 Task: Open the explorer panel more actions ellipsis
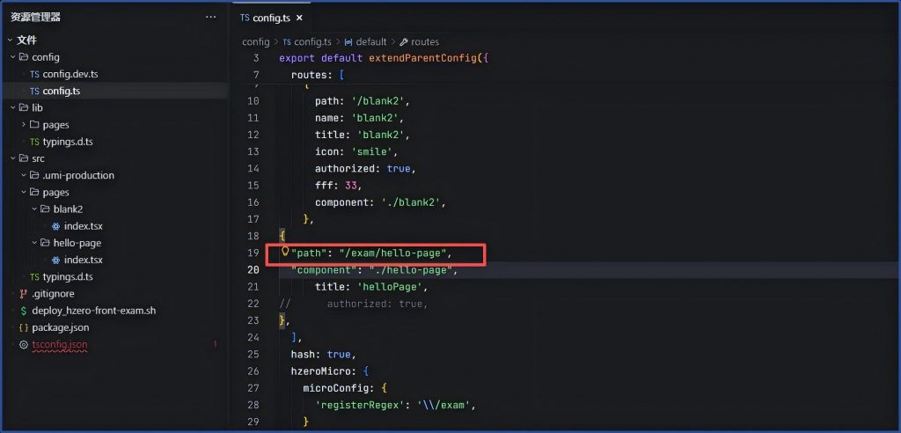[210, 17]
